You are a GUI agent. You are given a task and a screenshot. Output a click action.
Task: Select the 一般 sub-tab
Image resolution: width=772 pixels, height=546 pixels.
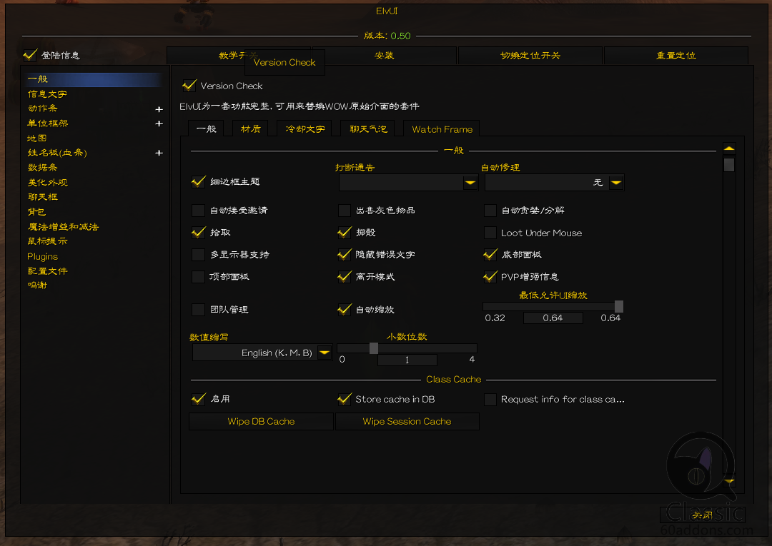coord(207,128)
